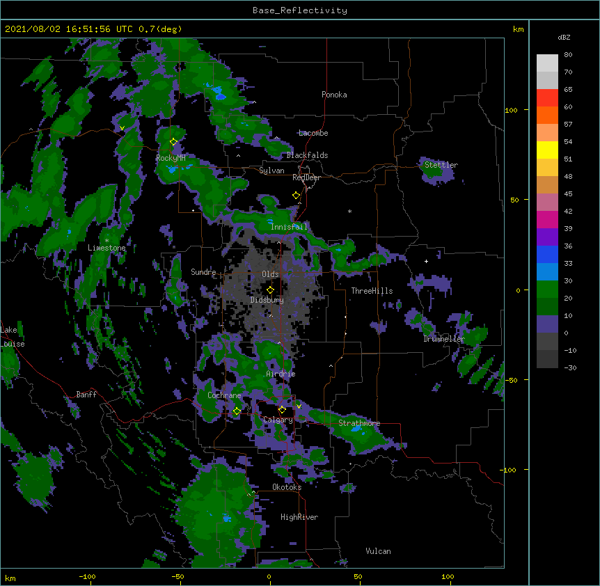Click the Stettler label
Viewport: 600px width, 586px height.
tap(441, 165)
